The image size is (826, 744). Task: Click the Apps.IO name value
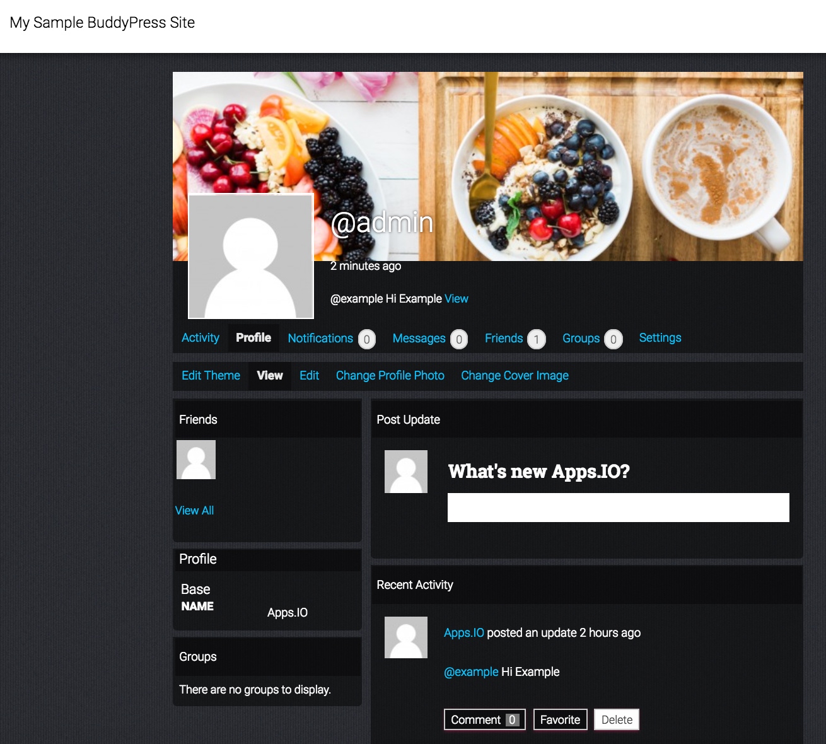click(x=288, y=613)
